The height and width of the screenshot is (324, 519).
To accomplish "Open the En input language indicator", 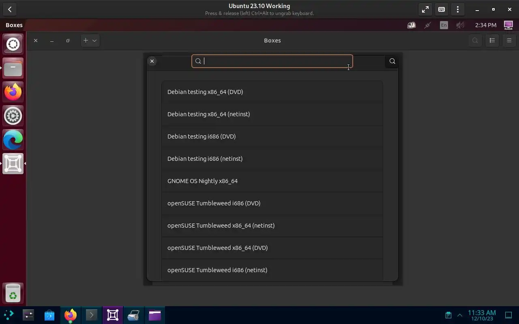I will click(444, 25).
